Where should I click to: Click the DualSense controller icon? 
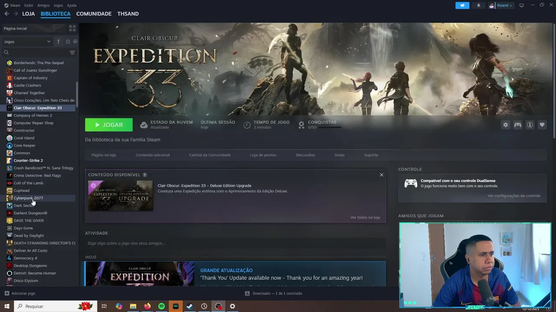point(411,183)
